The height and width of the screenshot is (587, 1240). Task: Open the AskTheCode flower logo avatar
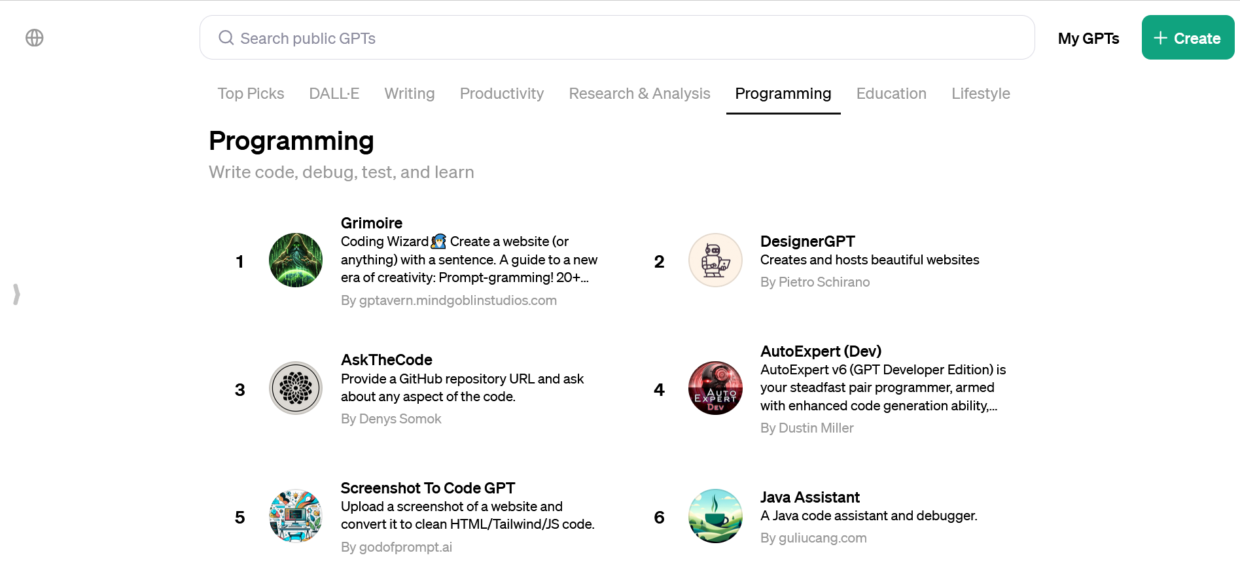[x=296, y=388]
